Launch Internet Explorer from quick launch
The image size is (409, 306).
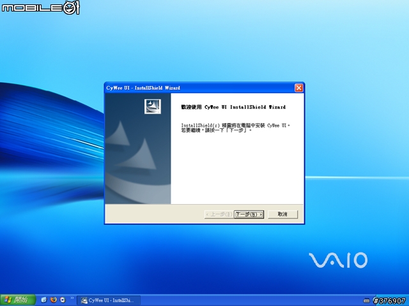click(x=44, y=300)
